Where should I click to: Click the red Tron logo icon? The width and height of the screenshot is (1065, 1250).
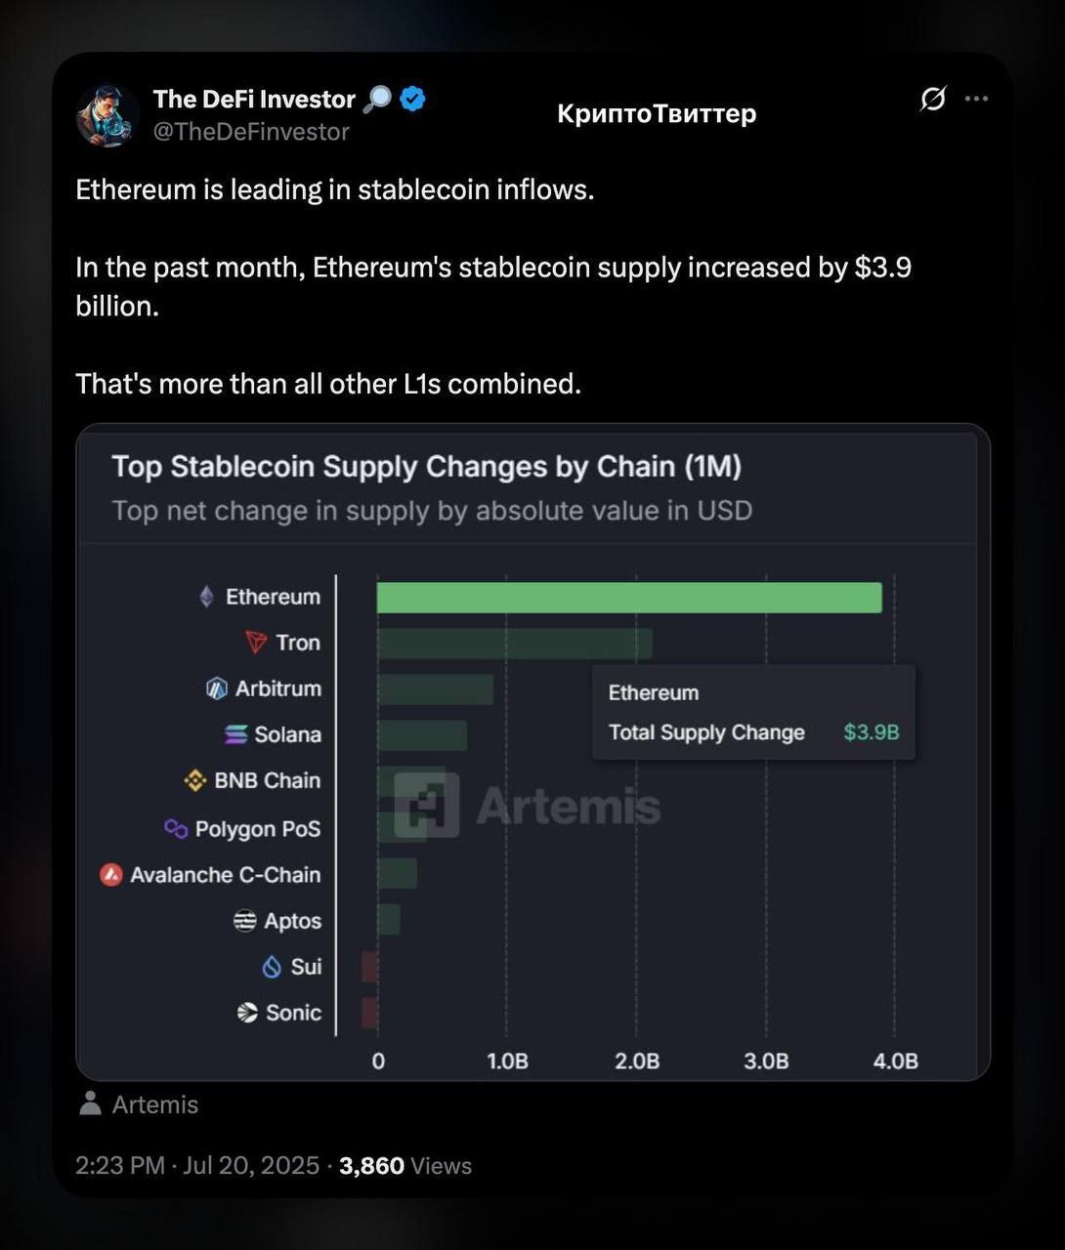coord(256,643)
